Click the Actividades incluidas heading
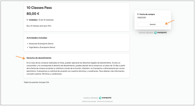195x106 pixels. (37, 38)
